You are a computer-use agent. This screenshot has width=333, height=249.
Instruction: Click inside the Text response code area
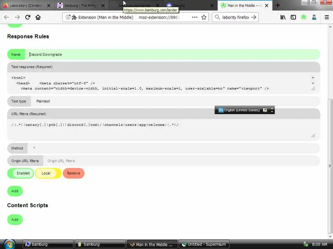(160, 83)
